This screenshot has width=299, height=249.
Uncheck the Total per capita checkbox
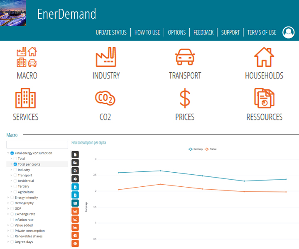click(15, 164)
